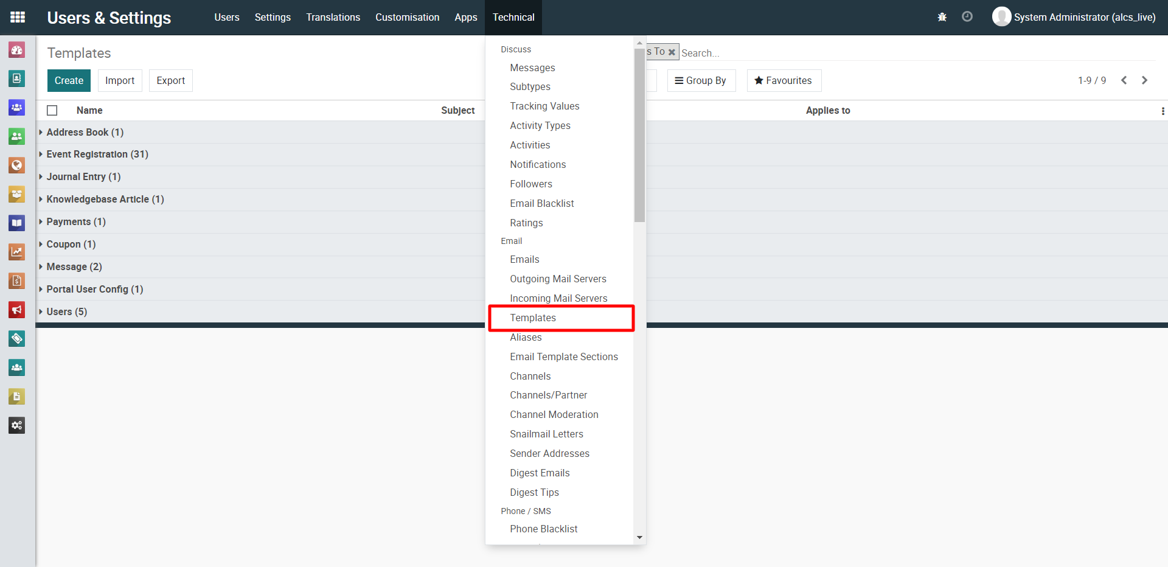Go to next page with right arrow

(1144, 80)
